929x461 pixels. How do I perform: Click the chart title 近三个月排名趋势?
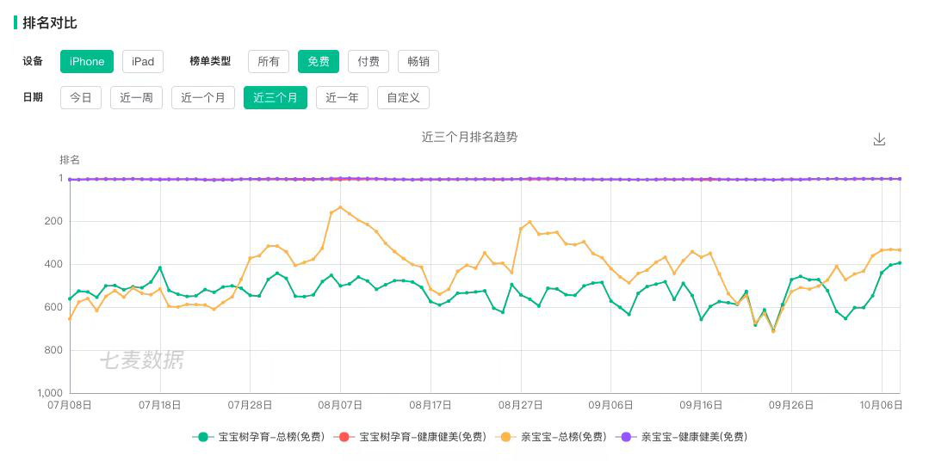pos(470,137)
